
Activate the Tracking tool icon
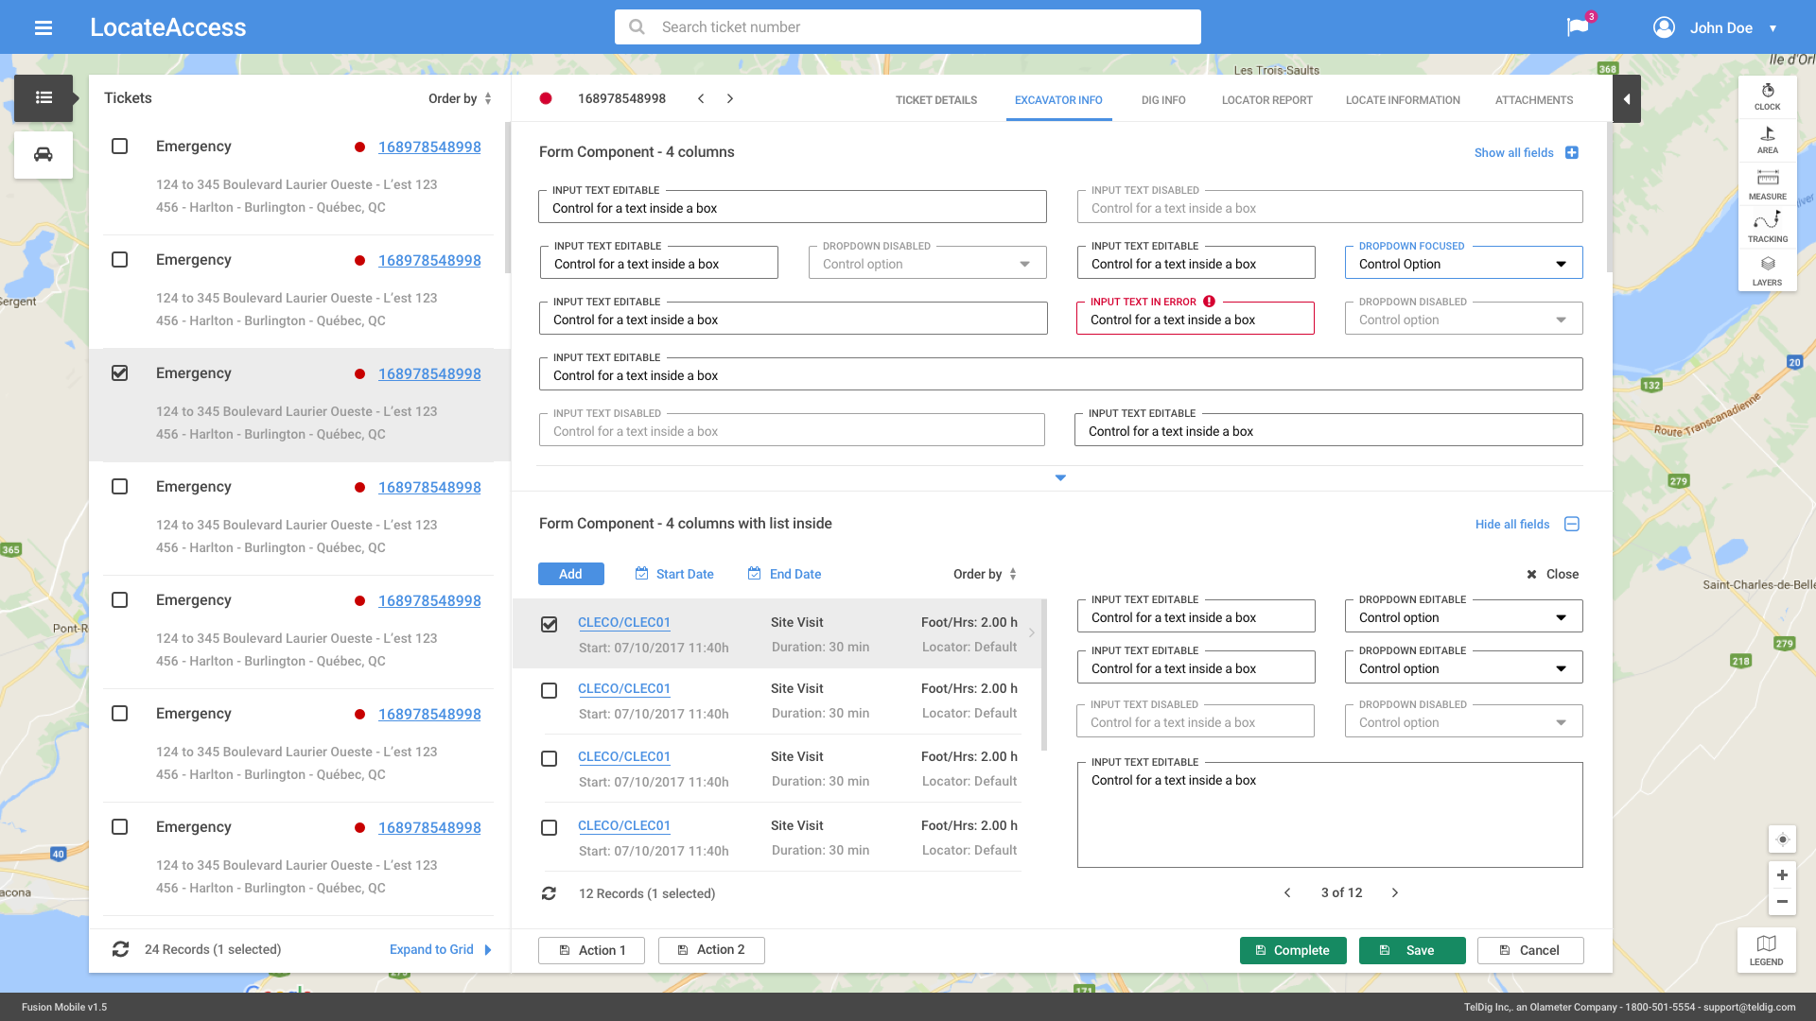(1767, 227)
